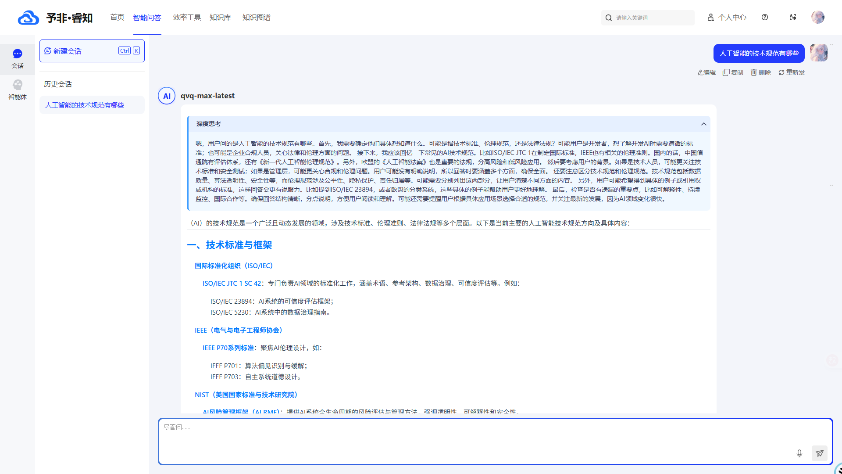Go to the 知识图谱 tab
Viewport: 842px width, 474px height.
pyautogui.click(x=257, y=18)
